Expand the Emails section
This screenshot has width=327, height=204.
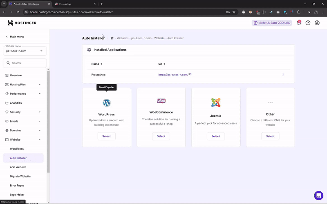[40, 121]
